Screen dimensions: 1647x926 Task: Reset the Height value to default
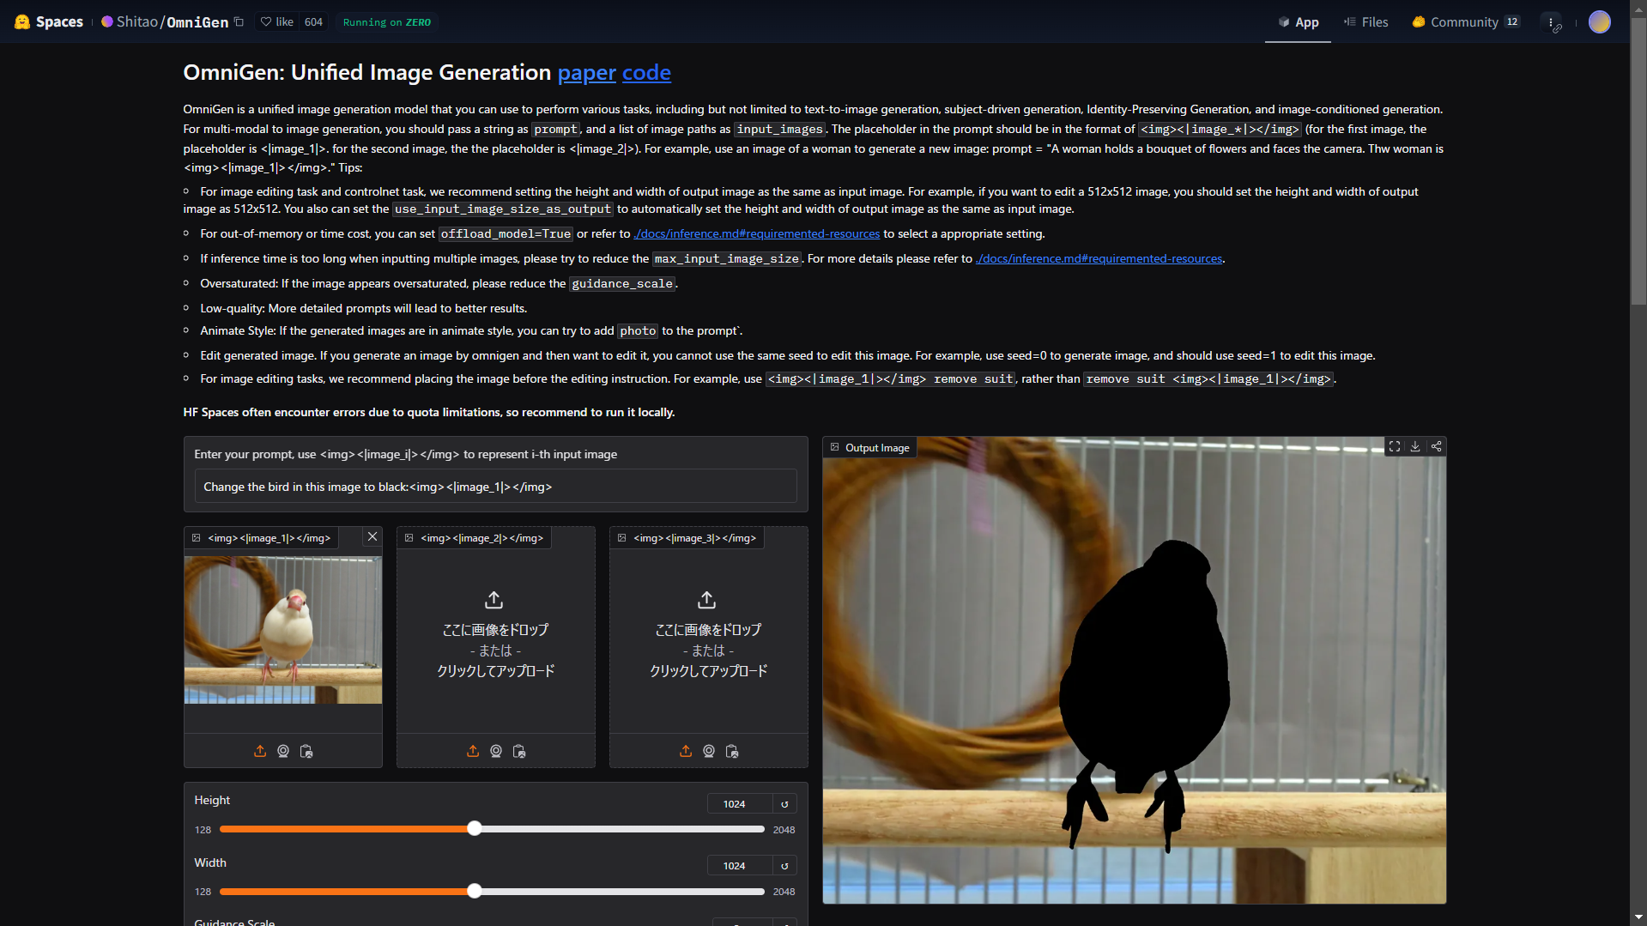[x=784, y=804]
